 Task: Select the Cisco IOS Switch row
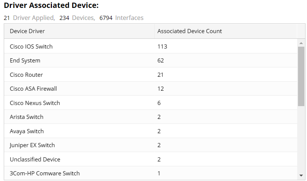[x=31, y=47]
